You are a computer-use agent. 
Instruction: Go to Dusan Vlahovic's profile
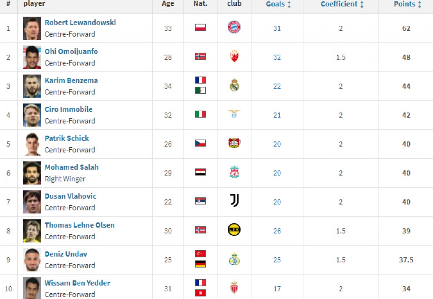(x=70, y=196)
